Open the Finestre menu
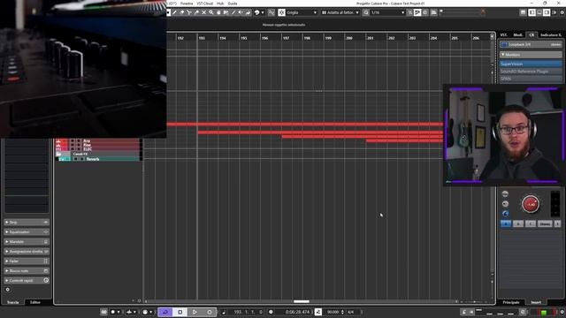The image size is (566, 318). [x=187, y=4]
